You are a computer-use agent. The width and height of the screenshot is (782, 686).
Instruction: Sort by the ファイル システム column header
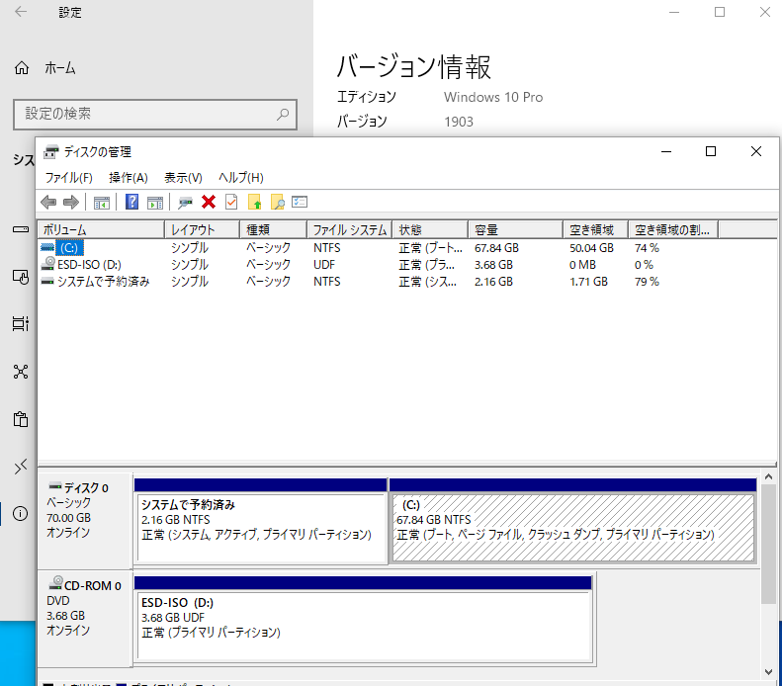point(350,230)
